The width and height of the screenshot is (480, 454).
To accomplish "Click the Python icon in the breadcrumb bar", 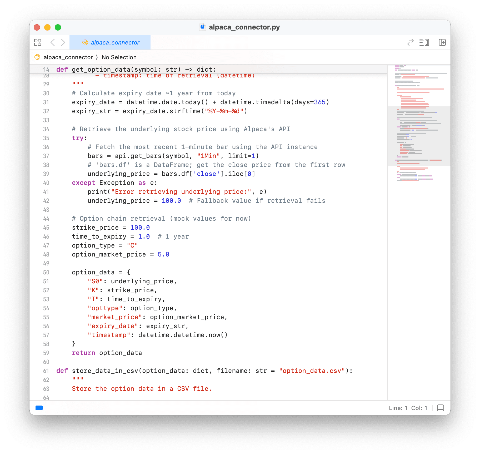I will (37, 57).
